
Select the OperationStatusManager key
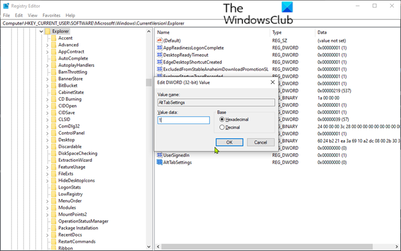click(84, 221)
